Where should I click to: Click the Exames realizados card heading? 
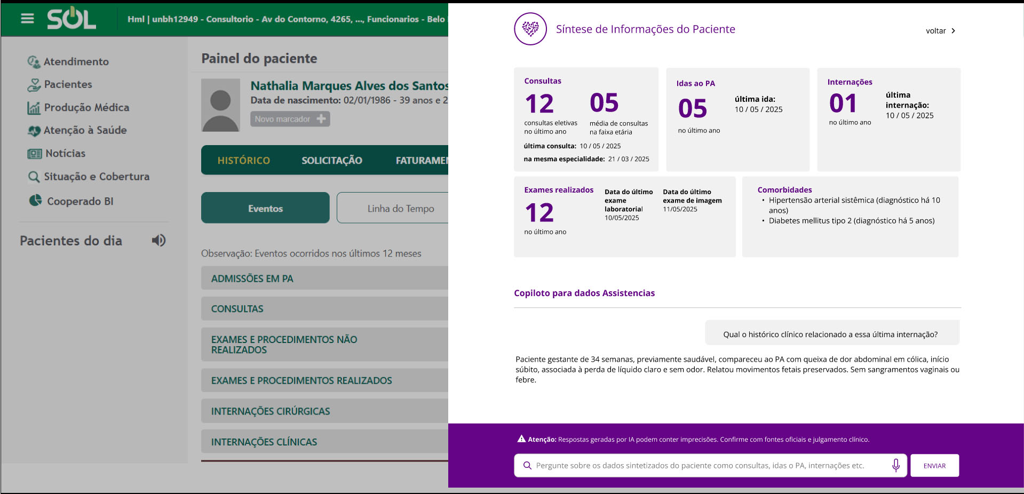[558, 190]
